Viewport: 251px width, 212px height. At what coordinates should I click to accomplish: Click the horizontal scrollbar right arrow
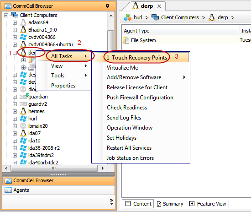point(103,168)
